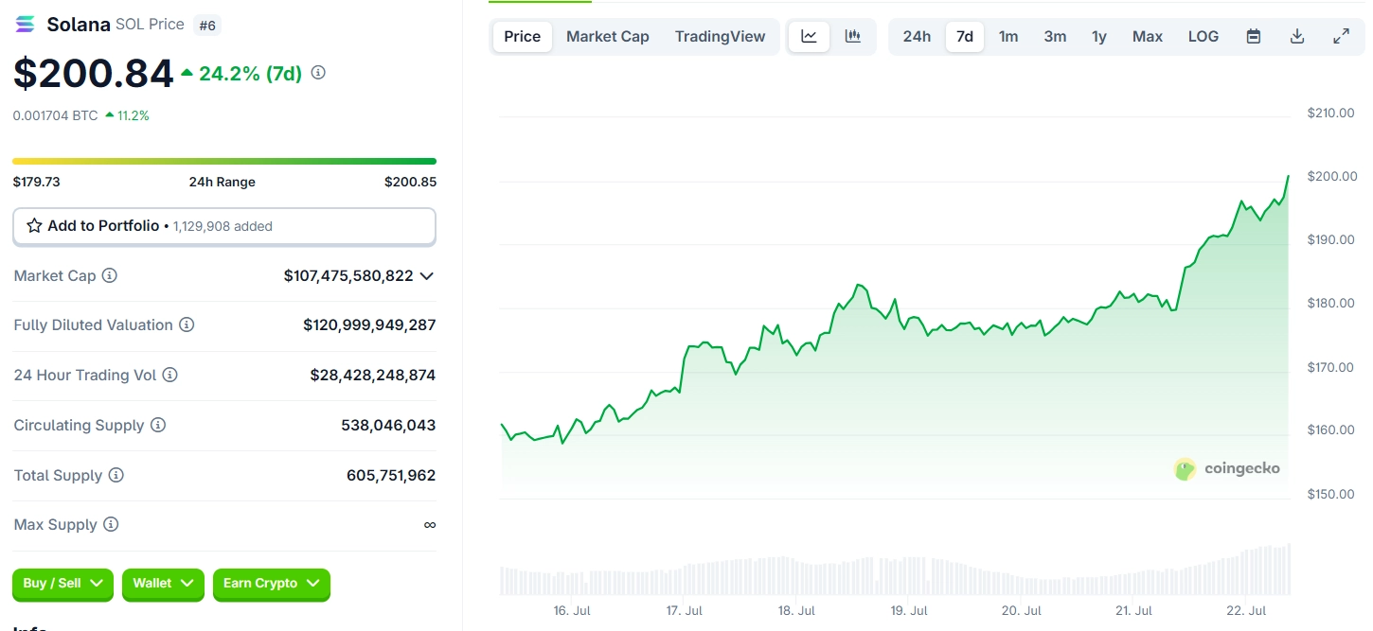Screen dimensions: 1373x631
Task: Click the 538,046,043 circulating supply value
Action: (388, 425)
